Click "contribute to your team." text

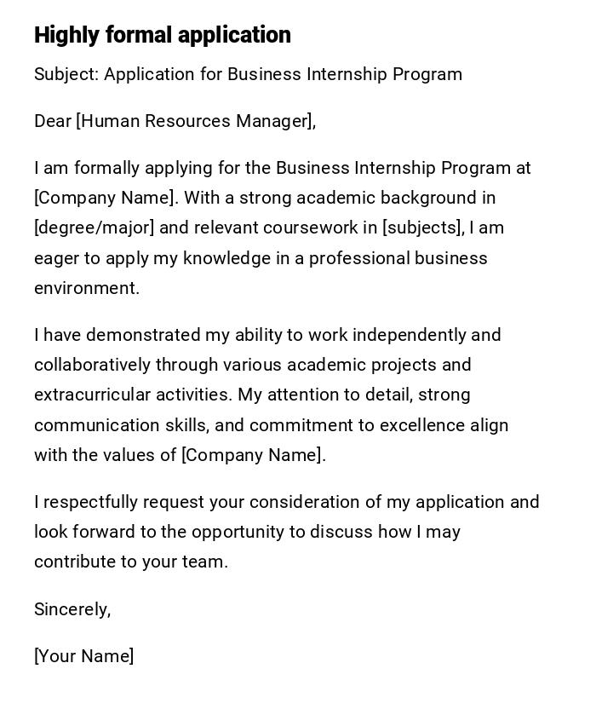(131, 562)
